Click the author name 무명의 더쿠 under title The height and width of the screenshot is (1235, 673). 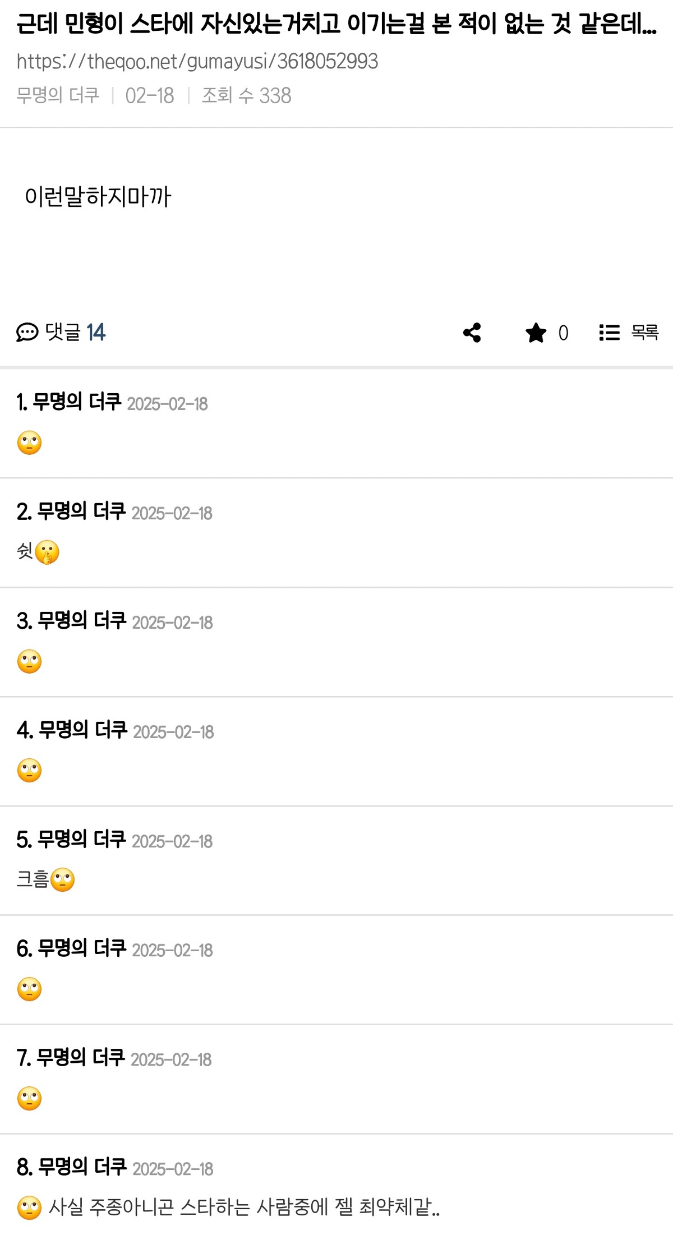coord(58,95)
